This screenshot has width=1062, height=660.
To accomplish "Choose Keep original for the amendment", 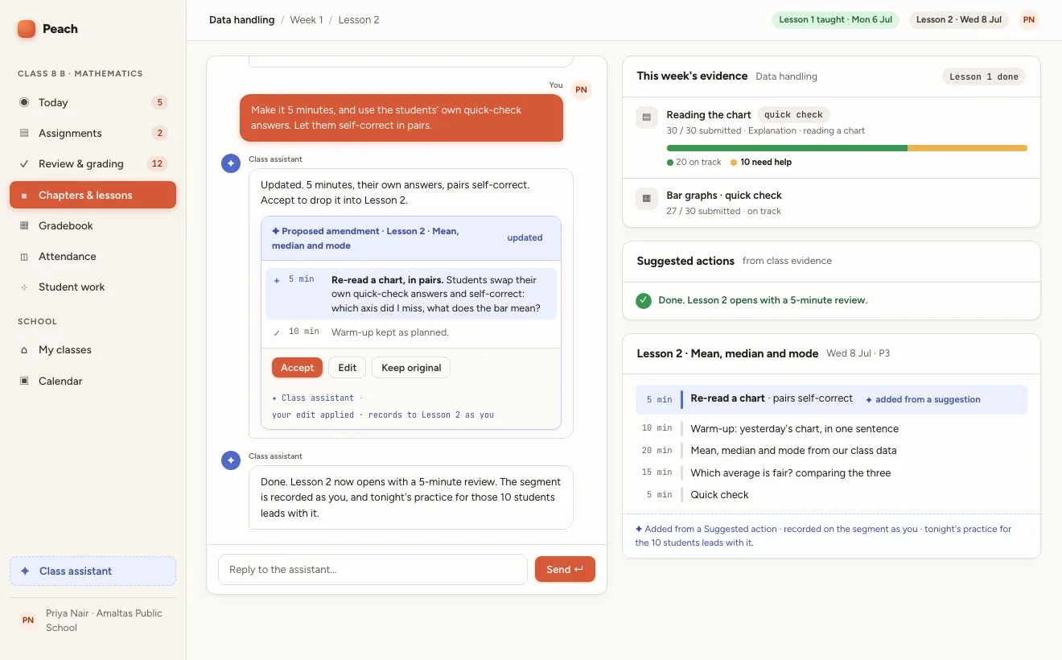I will [411, 368].
